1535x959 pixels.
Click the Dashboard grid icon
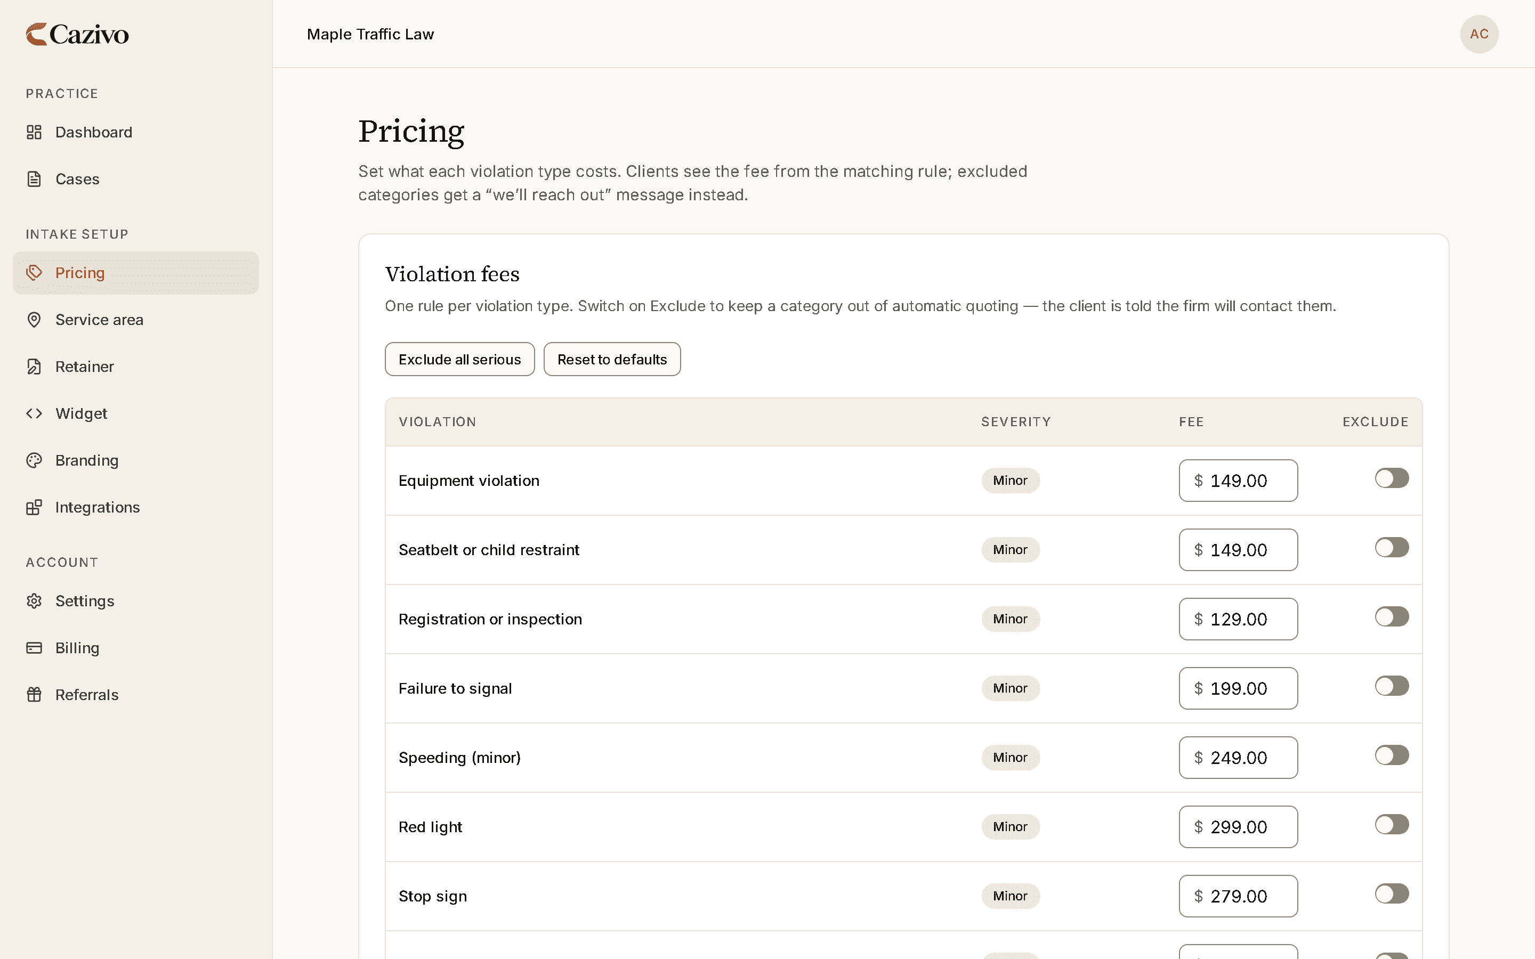[34, 132]
